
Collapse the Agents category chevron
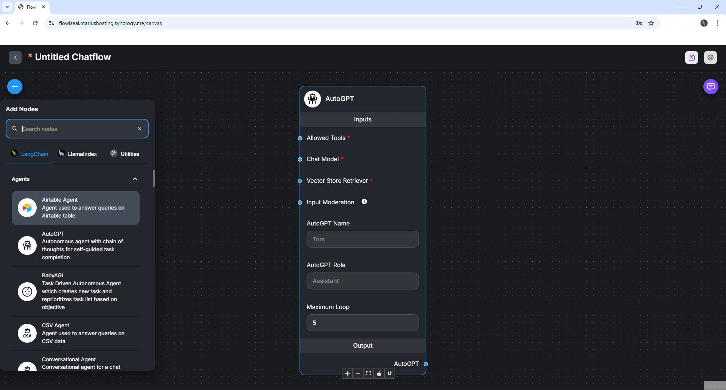click(x=135, y=179)
